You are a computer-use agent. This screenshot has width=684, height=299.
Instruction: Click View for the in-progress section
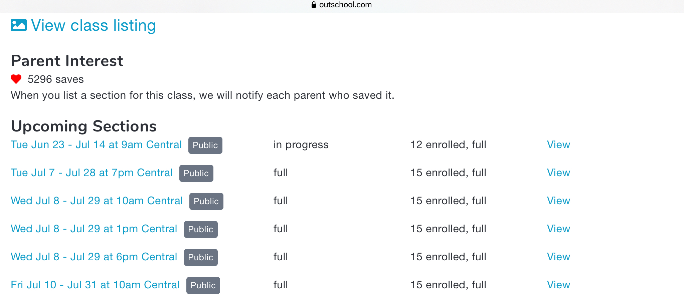coord(558,145)
